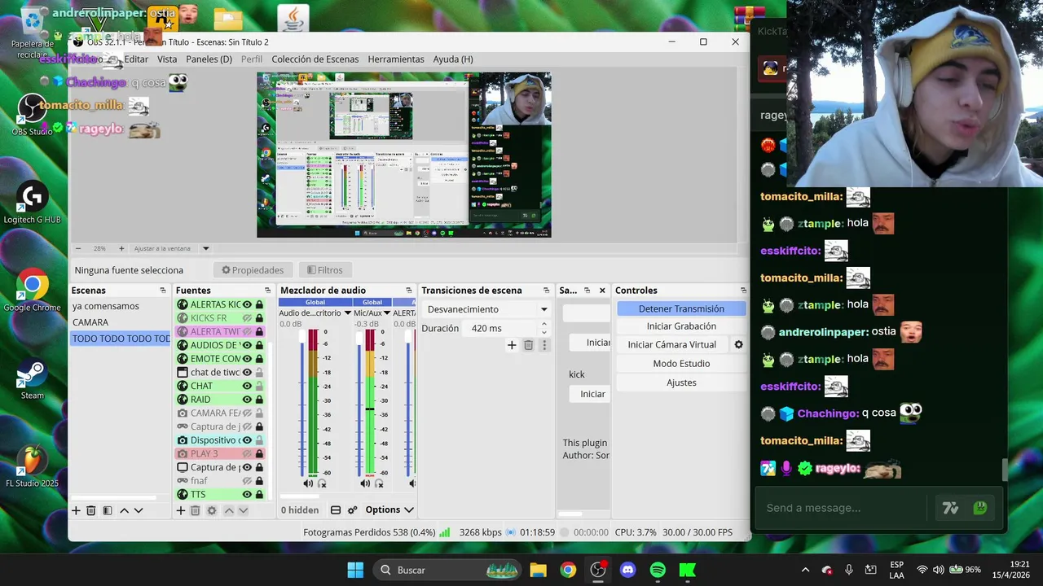Viewport: 1043px width, 586px height.
Task: Undock the Controles panel
Action: tap(743, 291)
